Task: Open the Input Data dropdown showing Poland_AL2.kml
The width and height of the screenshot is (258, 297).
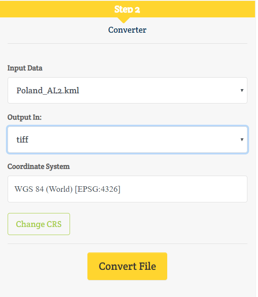Action: (x=127, y=90)
